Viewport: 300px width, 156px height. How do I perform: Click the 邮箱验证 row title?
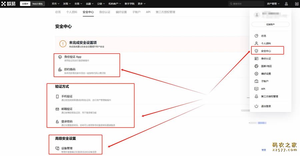point(67,109)
